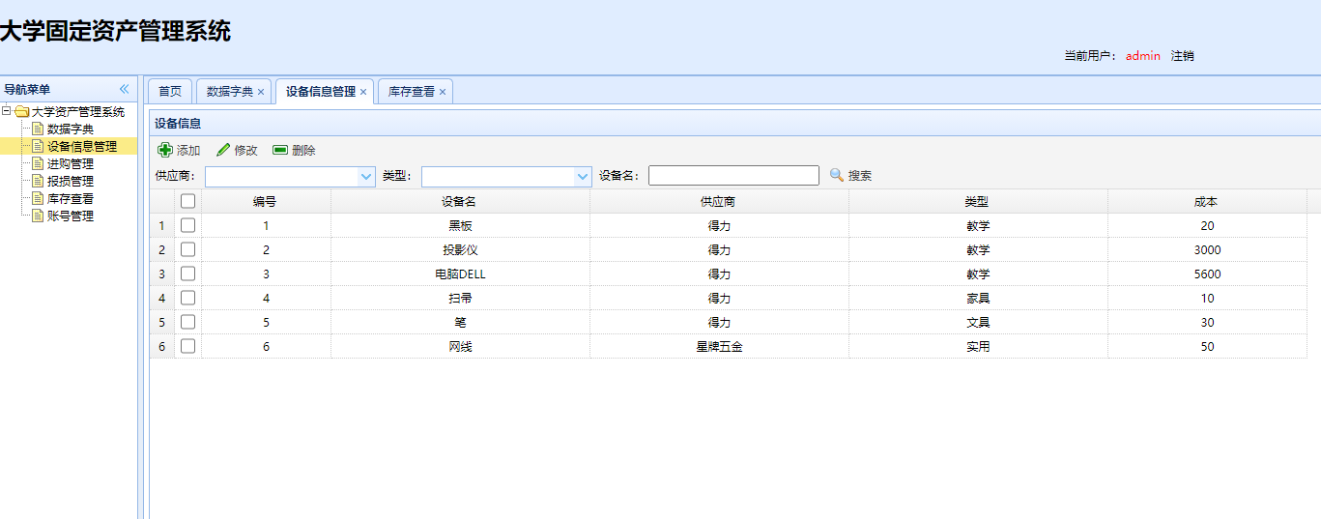
Task: Check the checkbox for 网线 row
Action: [x=187, y=346]
